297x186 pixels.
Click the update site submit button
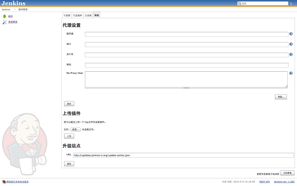[x=69, y=164]
